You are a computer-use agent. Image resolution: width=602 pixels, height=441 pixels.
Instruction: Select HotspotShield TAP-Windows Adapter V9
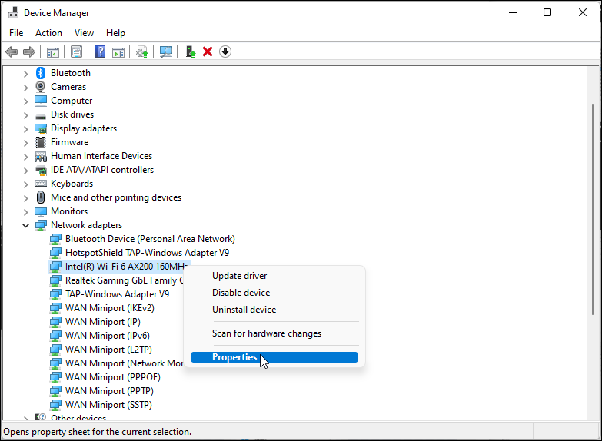coord(148,253)
